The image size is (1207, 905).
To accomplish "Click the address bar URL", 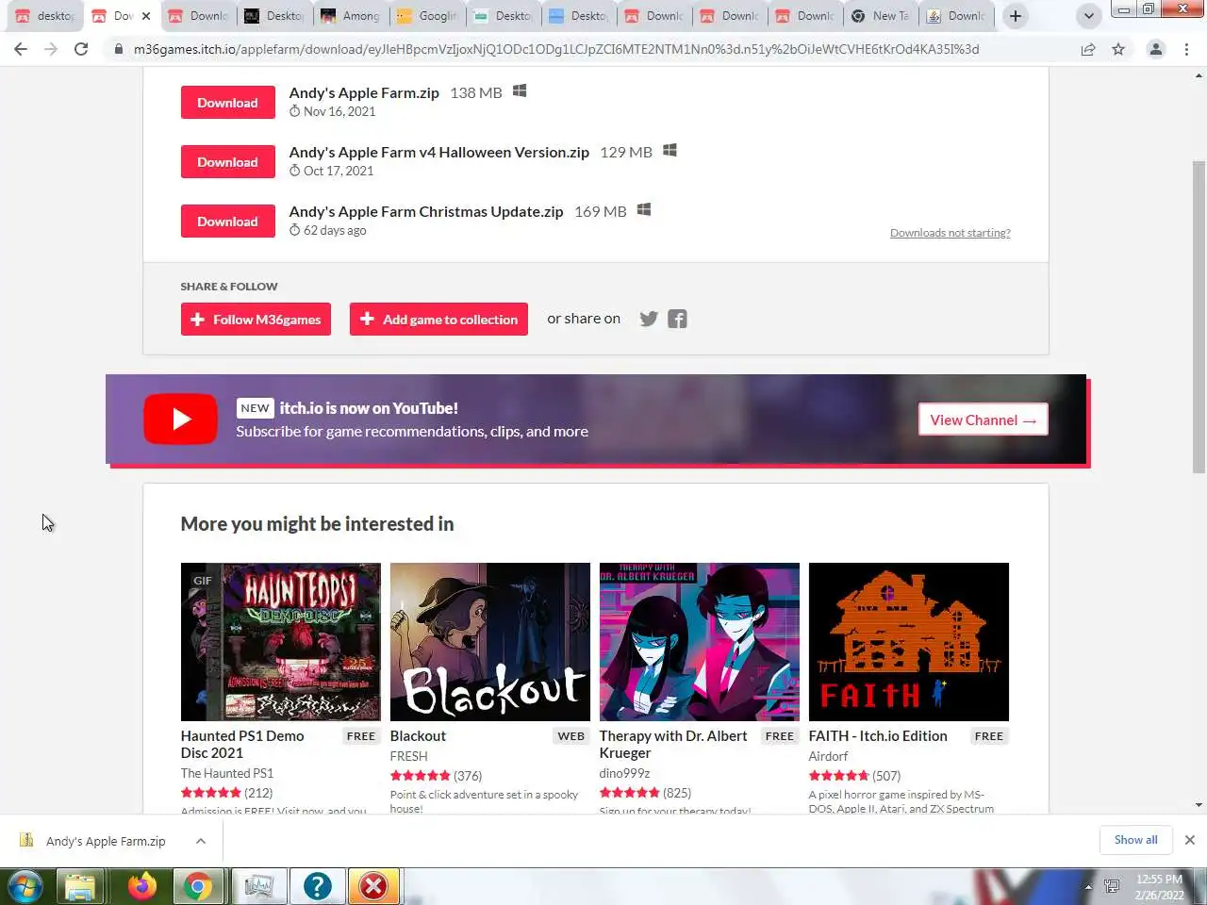I will pyautogui.click(x=556, y=49).
